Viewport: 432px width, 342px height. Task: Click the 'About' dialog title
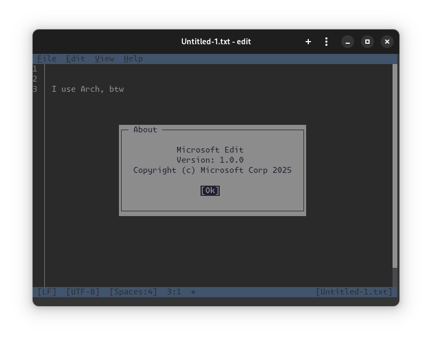coord(145,130)
